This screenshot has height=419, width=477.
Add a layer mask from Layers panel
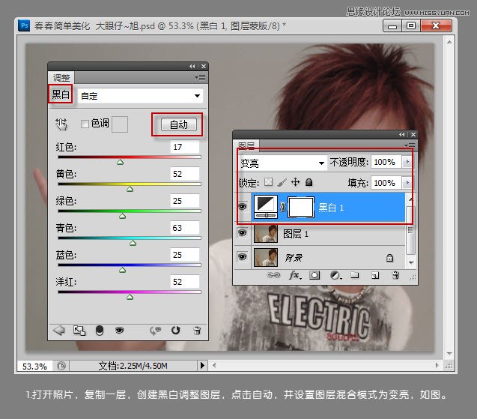(315, 275)
